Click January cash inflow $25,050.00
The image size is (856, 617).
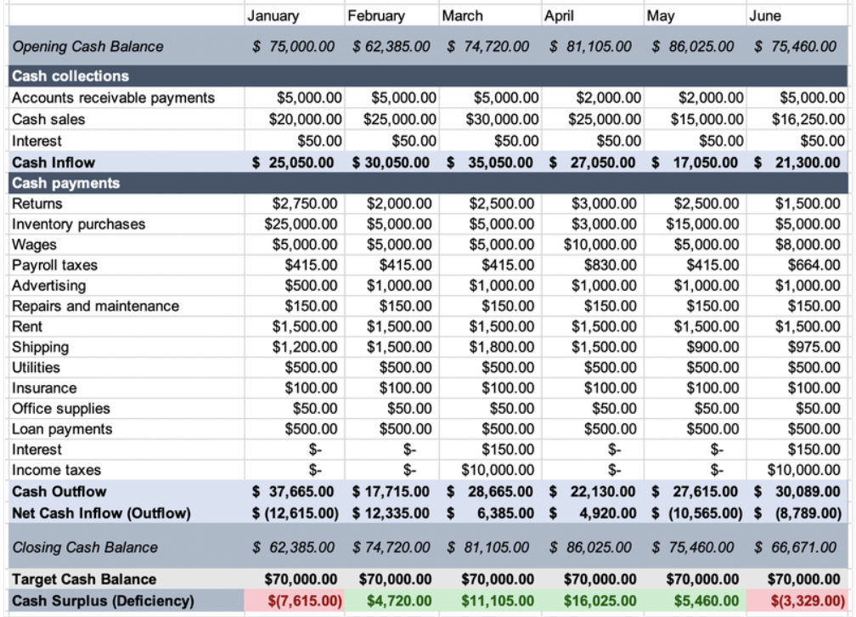[293, 162]
